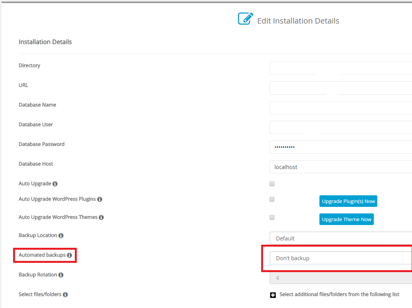Click the Upgrade Plugin(s) Now button
Viewport: 412px width, 308px height.
(x=348, y=201)
